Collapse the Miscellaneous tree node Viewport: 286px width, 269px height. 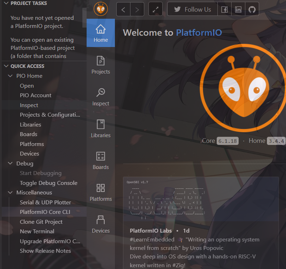(x=10, y=193)
